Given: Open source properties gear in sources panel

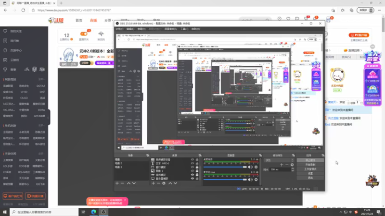Looking at the screenshot, I should tap(164, 183).
